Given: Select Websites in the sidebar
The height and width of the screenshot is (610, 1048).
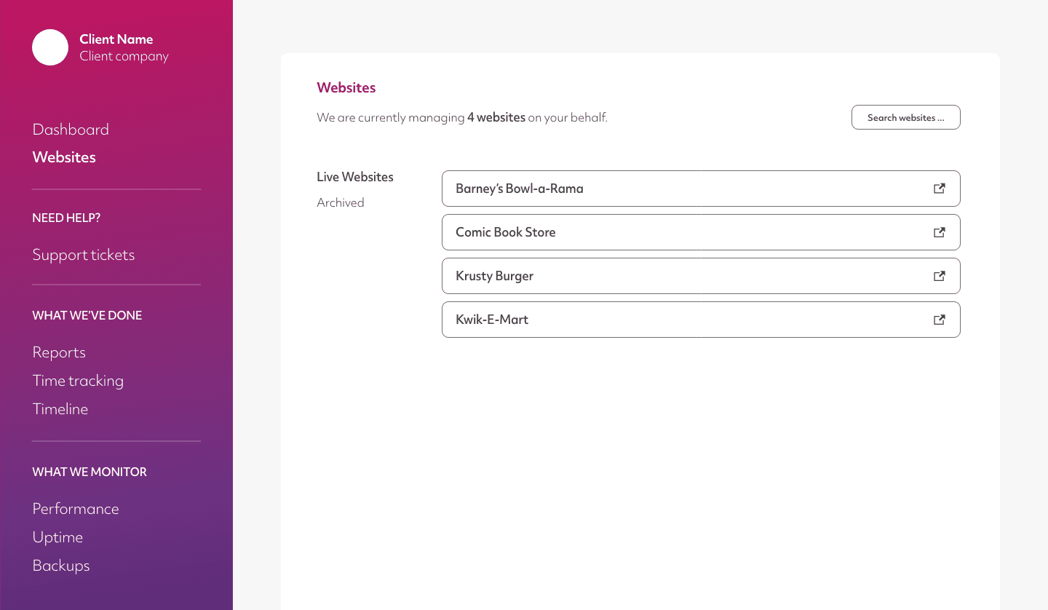Looking at the screenshot, I should click(64, 157).
